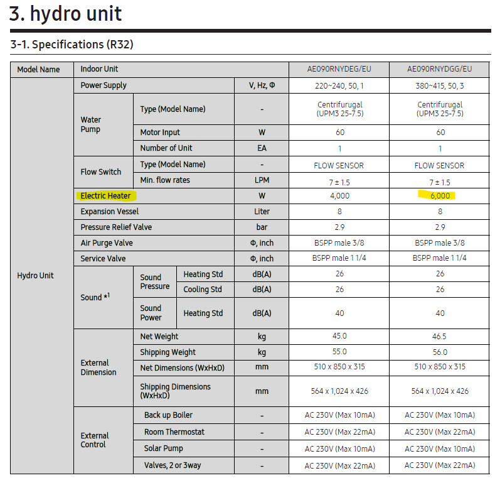This screenshot has height=478, width=495.
Task: Click the AE090RNYDGG/EU model column header
Action: [x=439, y=69]
